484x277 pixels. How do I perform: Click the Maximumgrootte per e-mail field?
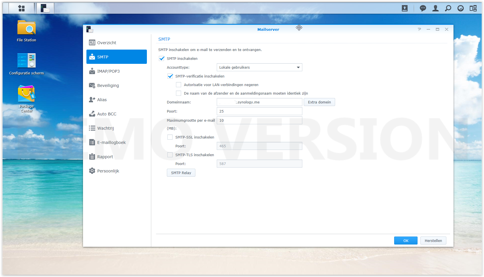[260, 120]
